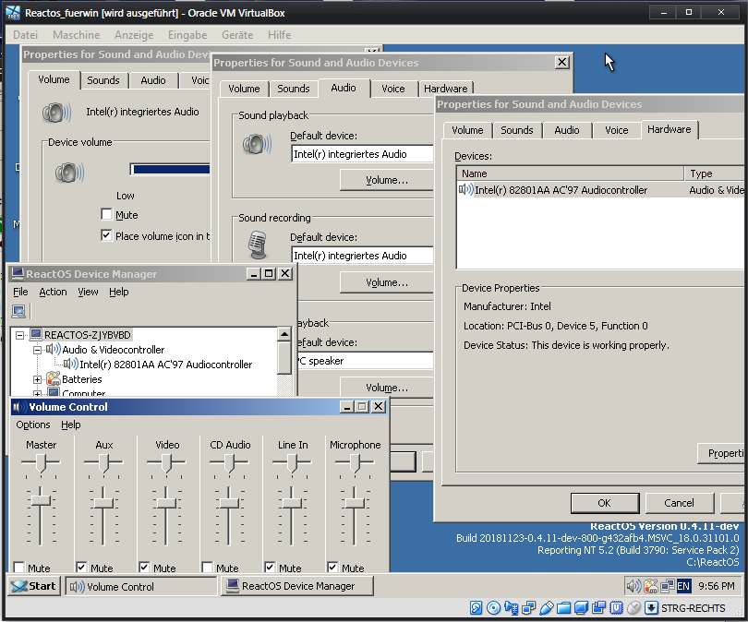Select Intel(r) 82801AA row in Devices list
The width and height of the screenshot is (748, 622).
pyautogui.click(x=600, y=190)
